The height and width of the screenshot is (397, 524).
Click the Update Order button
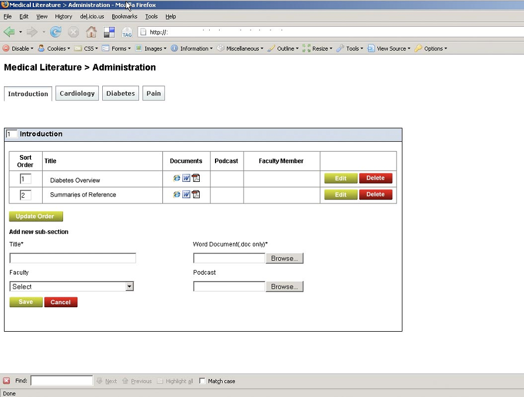pyautogui.click(x=36, y=216)
